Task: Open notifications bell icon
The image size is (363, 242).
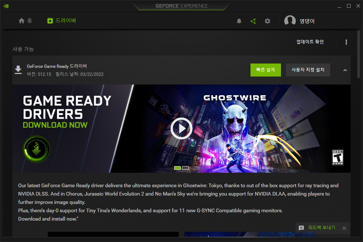Action: [x=239, y=21]
